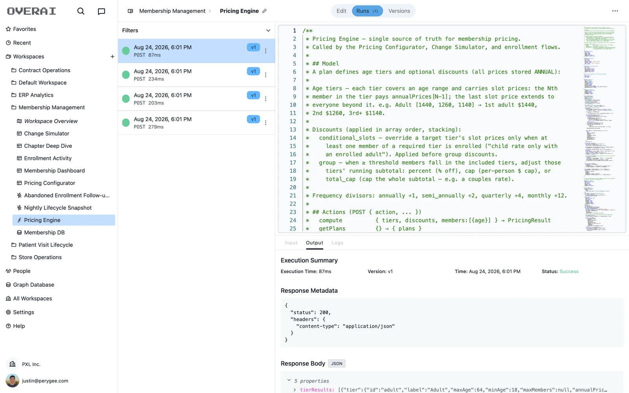Click the v1 badge on the 279ms run
629x393 pixels.
tap(254, 119)
